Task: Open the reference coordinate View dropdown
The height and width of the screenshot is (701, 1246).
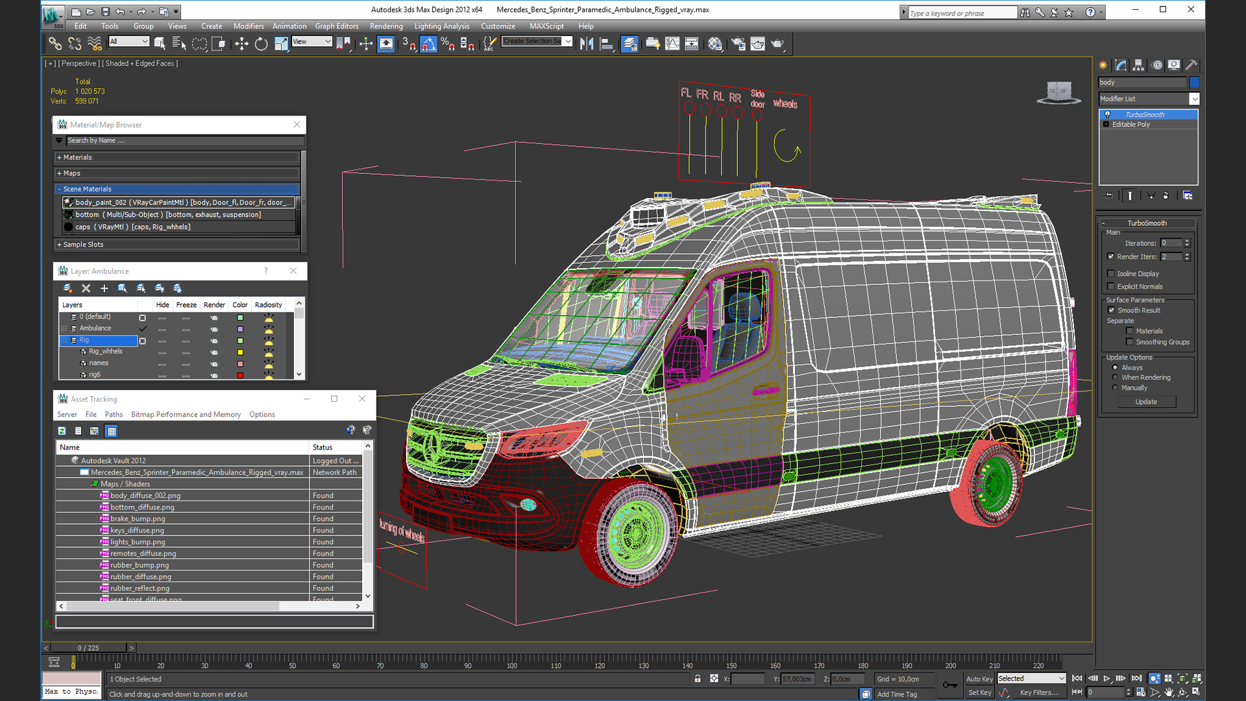Action: click(x=312, y=42)
